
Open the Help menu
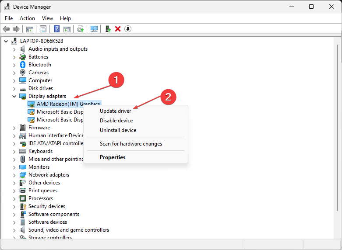pos(65,18)
